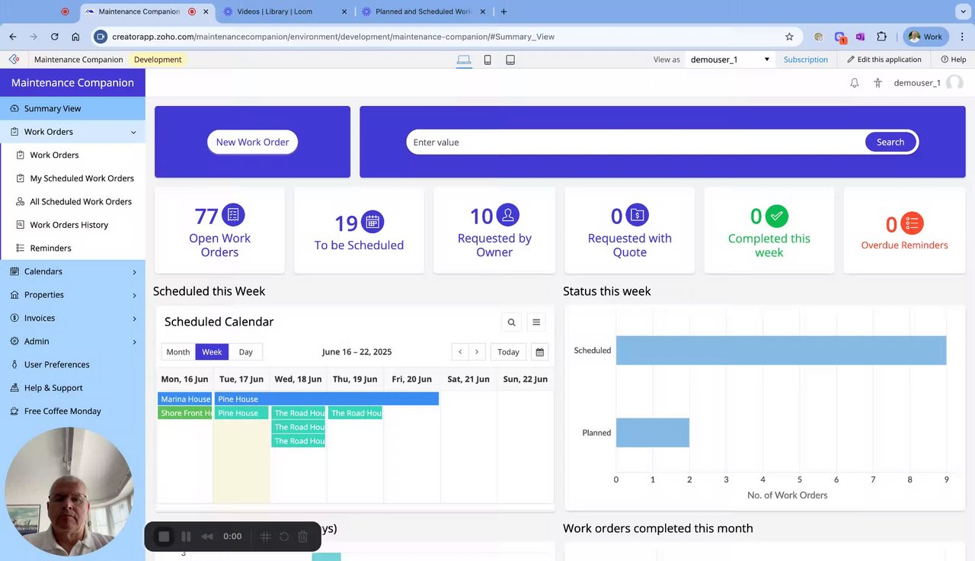The image size is (975, 561).
Task: Click the search icon in Scheduled Calendar
Action: [512, 322]
